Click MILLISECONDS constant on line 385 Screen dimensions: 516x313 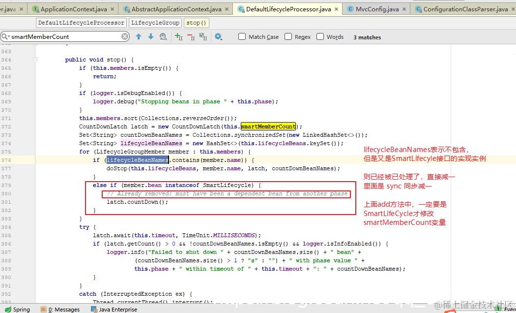click(234, 235)
